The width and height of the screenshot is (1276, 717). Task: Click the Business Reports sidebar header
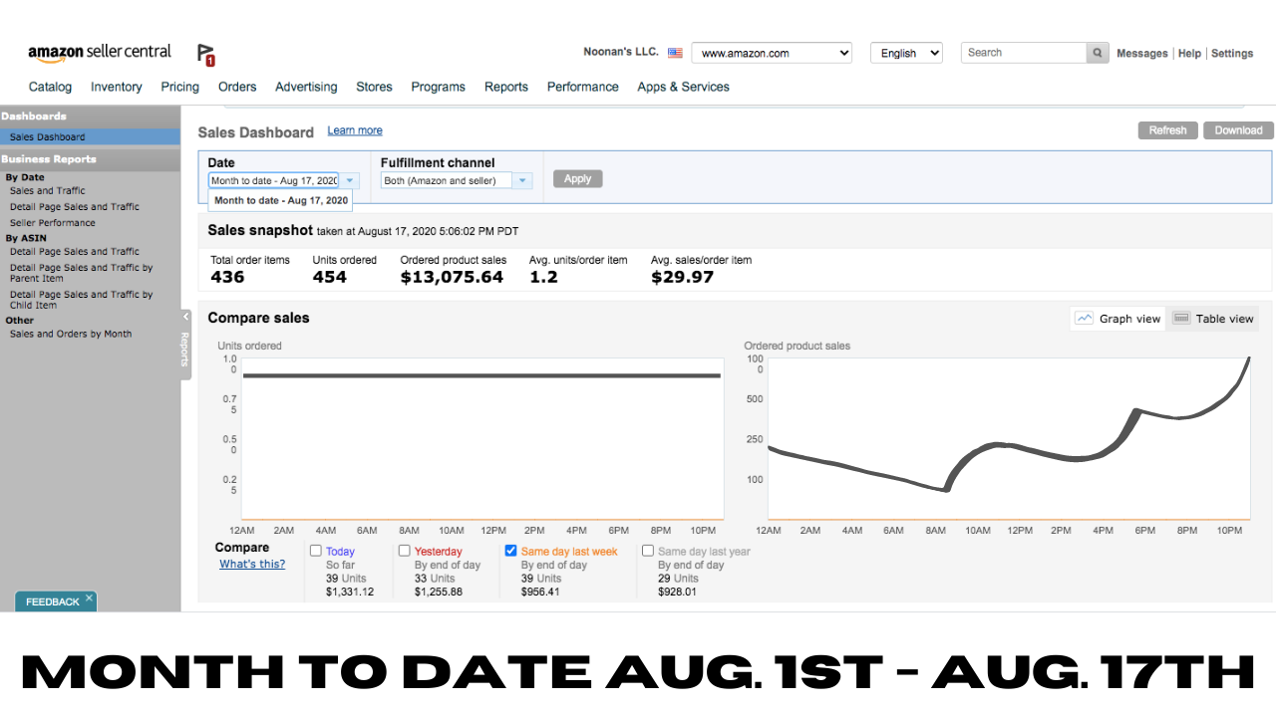point(90,159)
